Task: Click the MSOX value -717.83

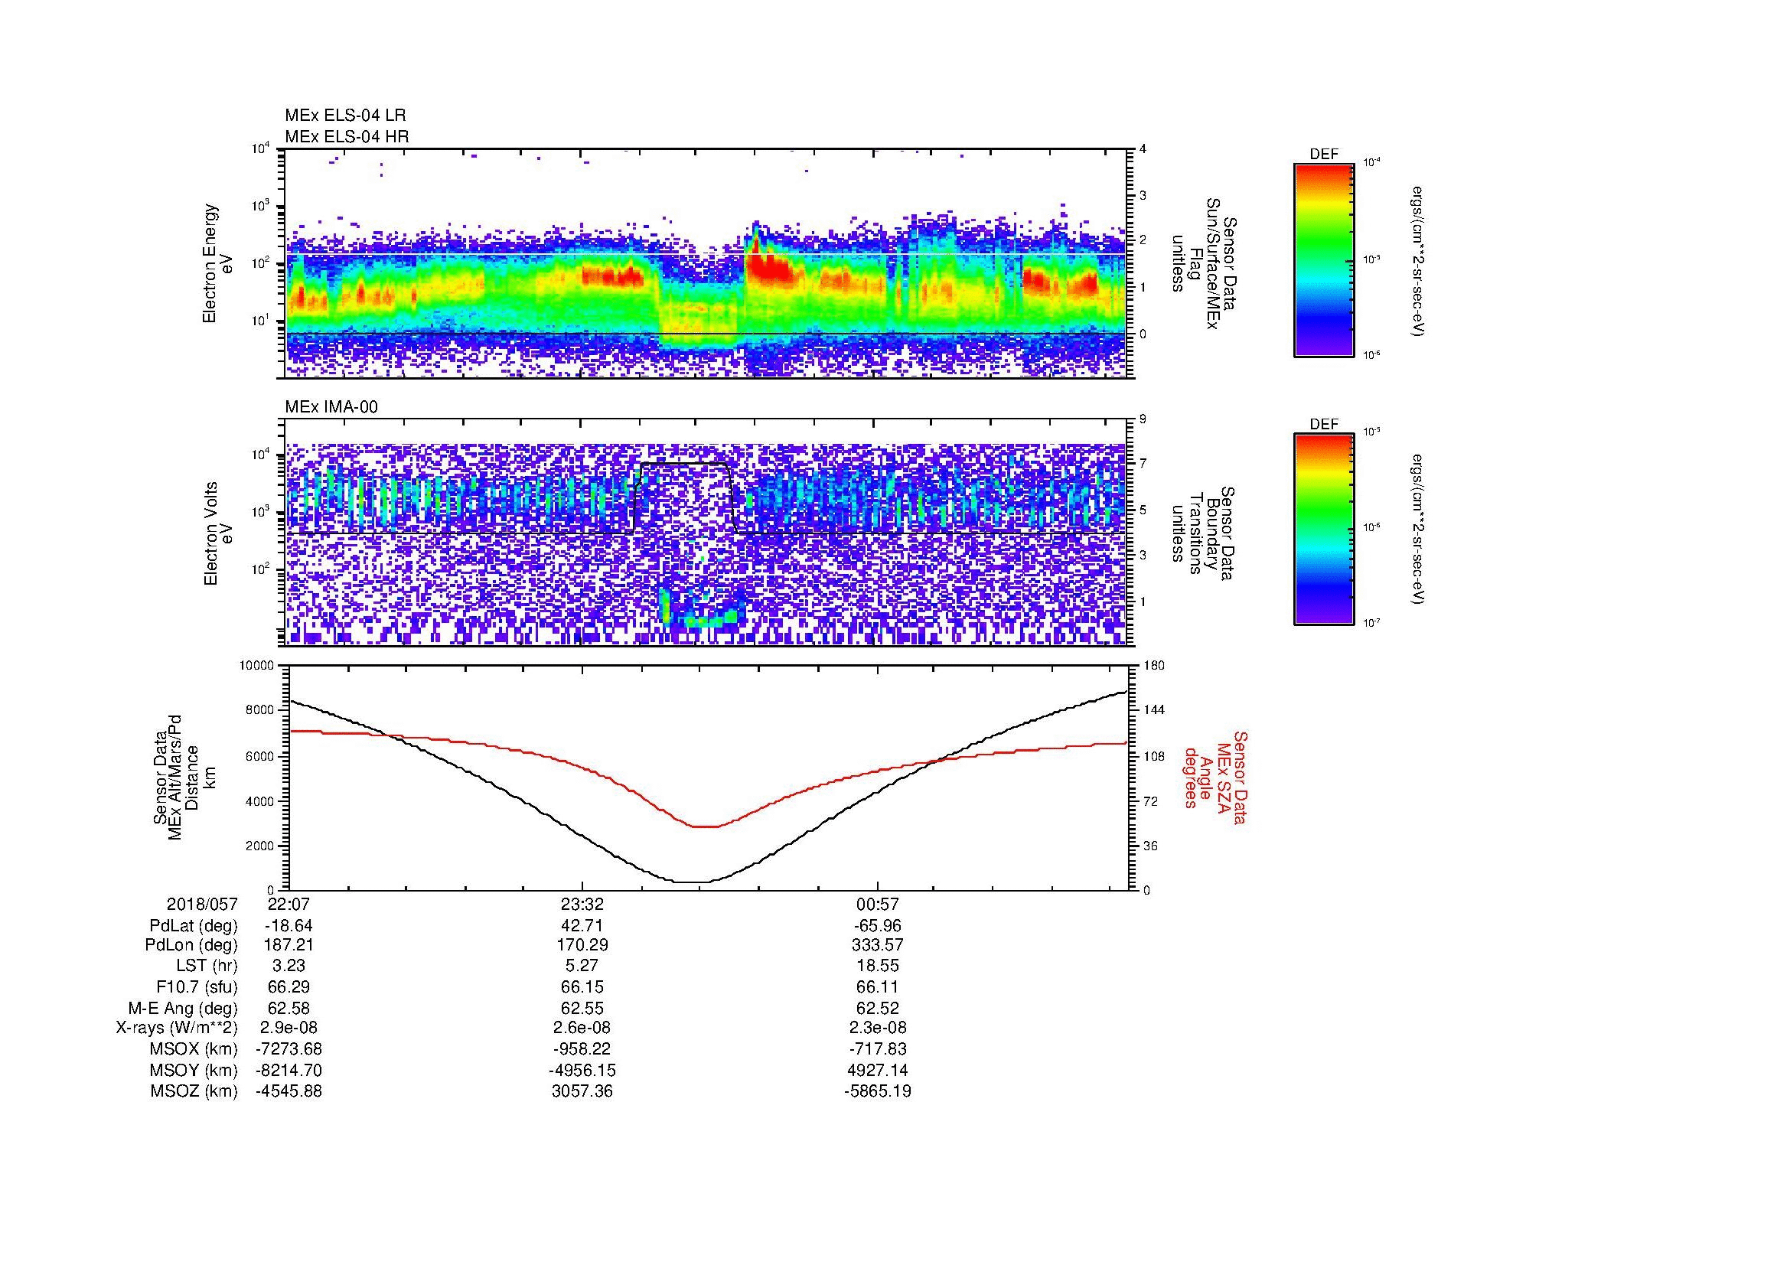Action: pos(877,1049)
